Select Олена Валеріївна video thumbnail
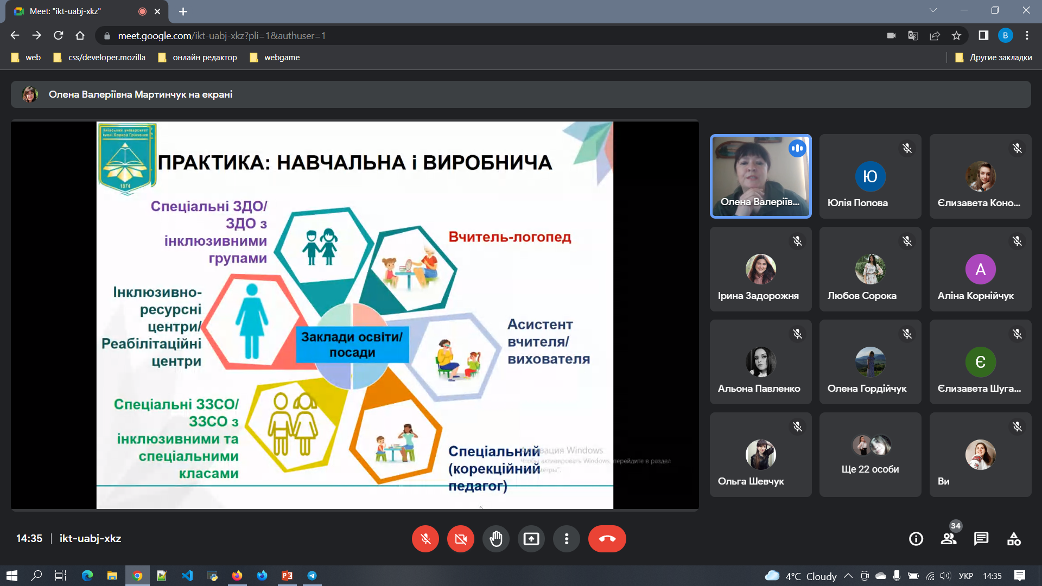The width and height of the screenshot is (1042, 586). pos(760,176)
